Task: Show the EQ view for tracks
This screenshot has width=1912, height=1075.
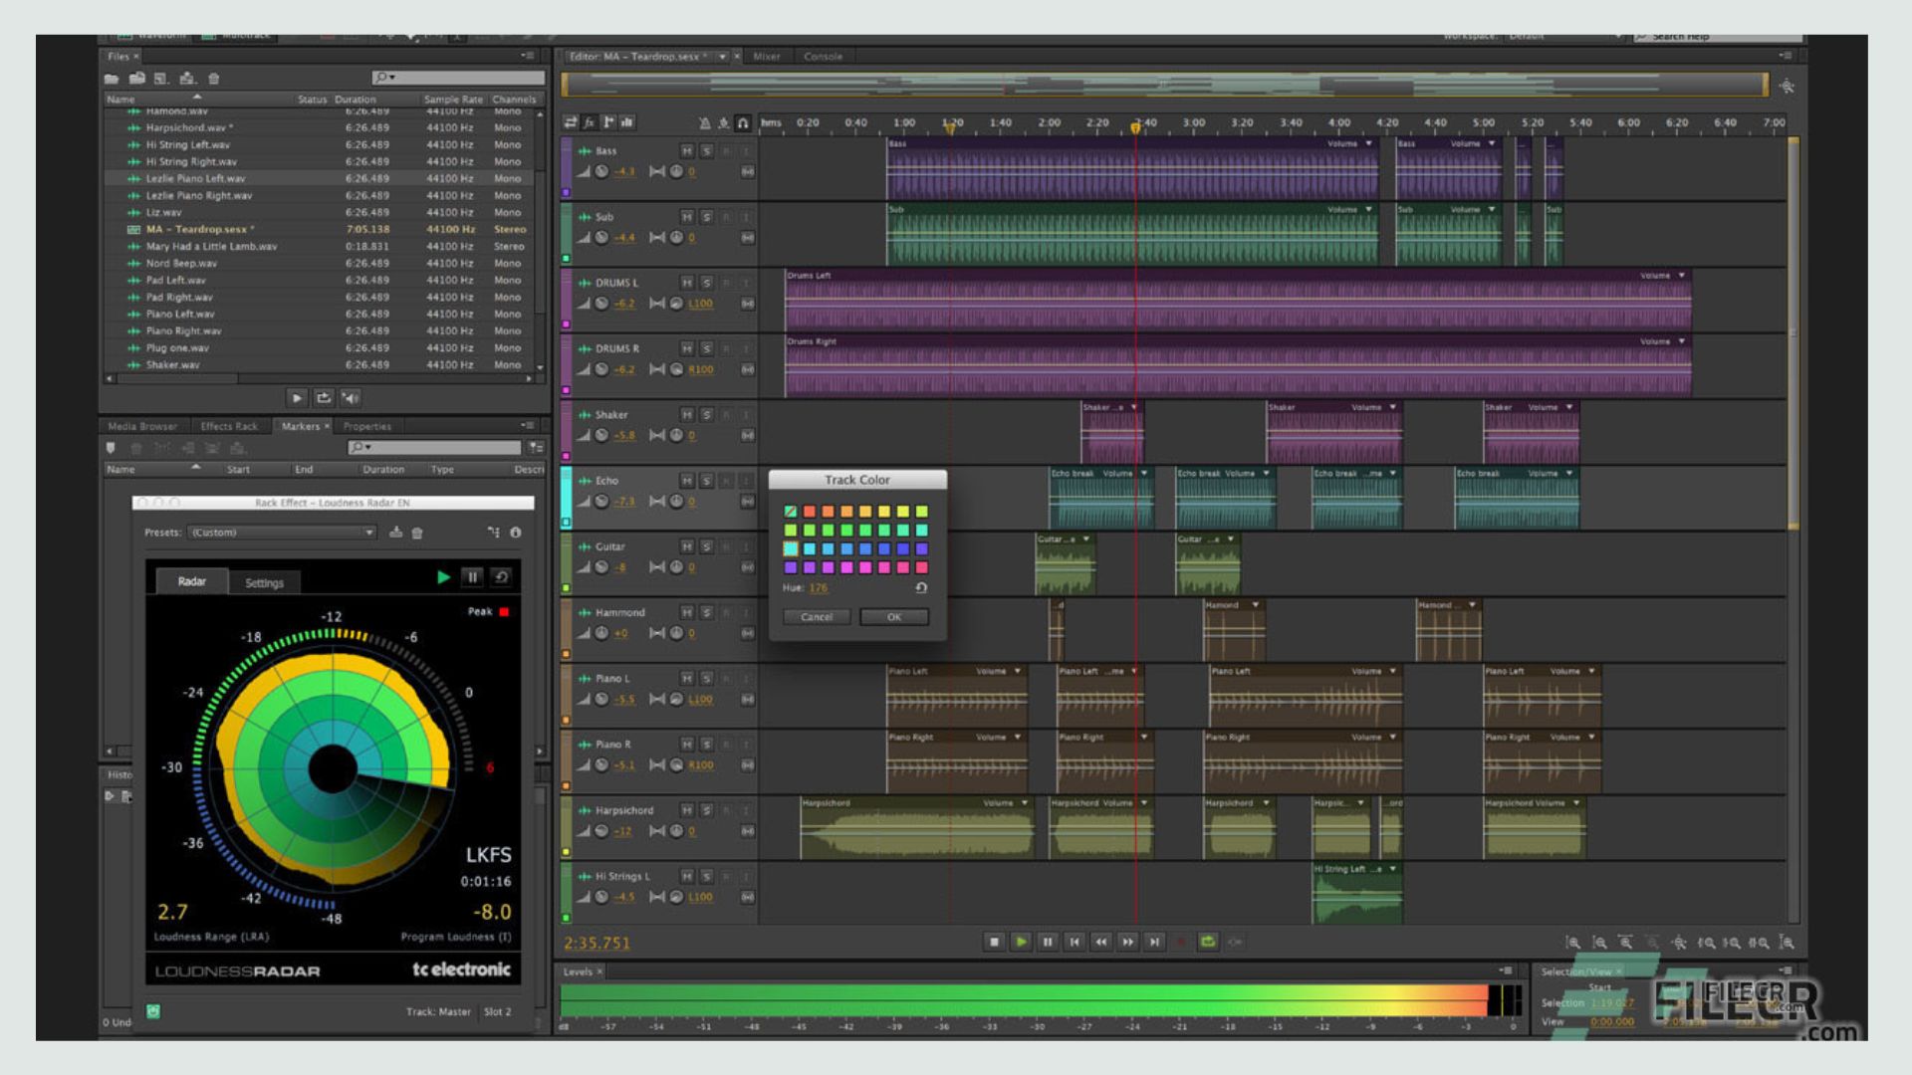Action: [x=627, y=122]
